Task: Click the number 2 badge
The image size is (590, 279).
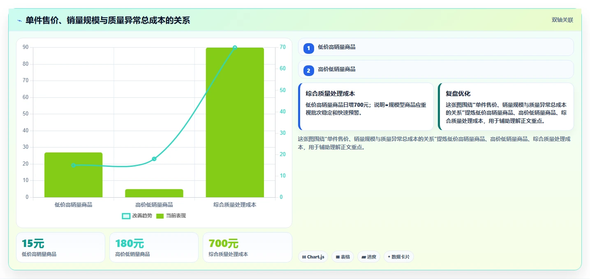Action: click(x=309, y=71)
